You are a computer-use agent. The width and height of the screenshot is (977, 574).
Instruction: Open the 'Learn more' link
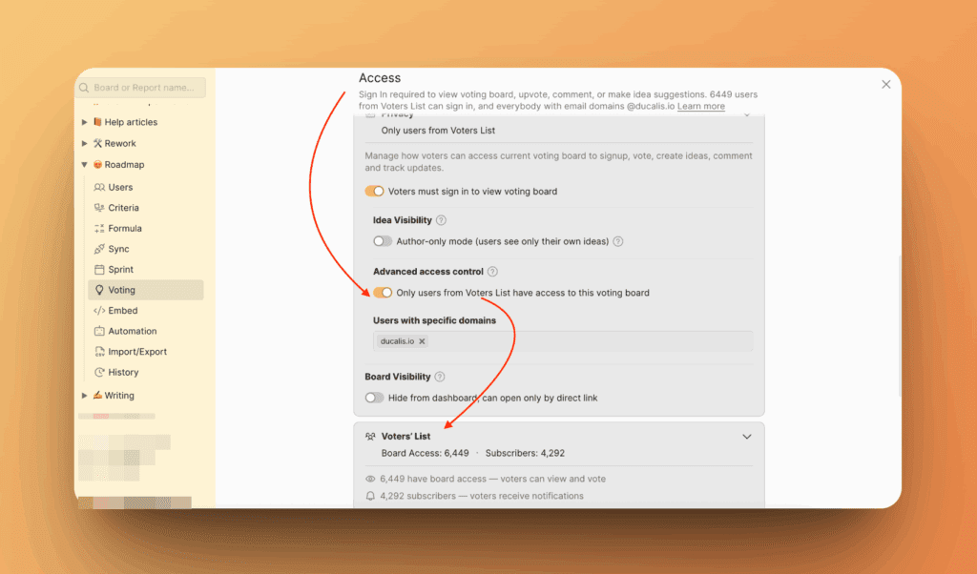[x=700, y=106]
